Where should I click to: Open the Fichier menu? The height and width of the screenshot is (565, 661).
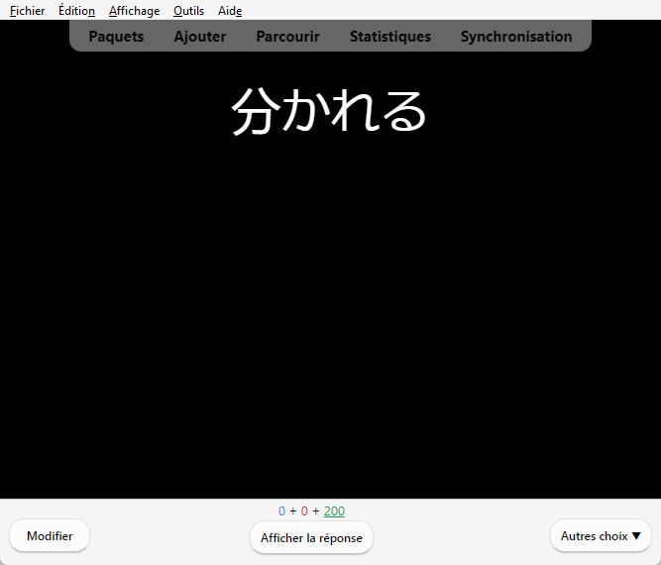pyautogui.click(x=27, y=11)
